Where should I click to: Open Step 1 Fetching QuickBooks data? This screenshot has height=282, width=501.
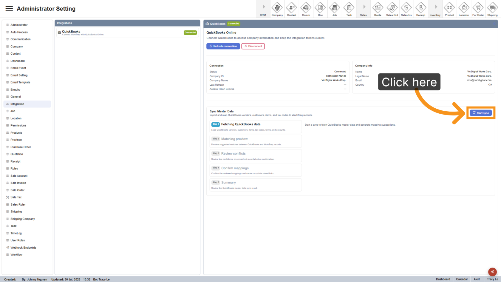[x=256, y=127]
